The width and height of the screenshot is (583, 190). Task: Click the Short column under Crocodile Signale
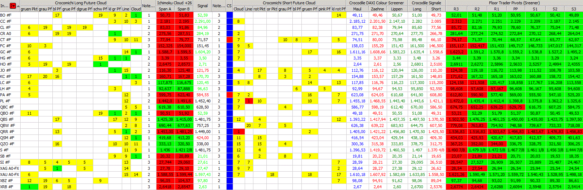click(436, 9)
